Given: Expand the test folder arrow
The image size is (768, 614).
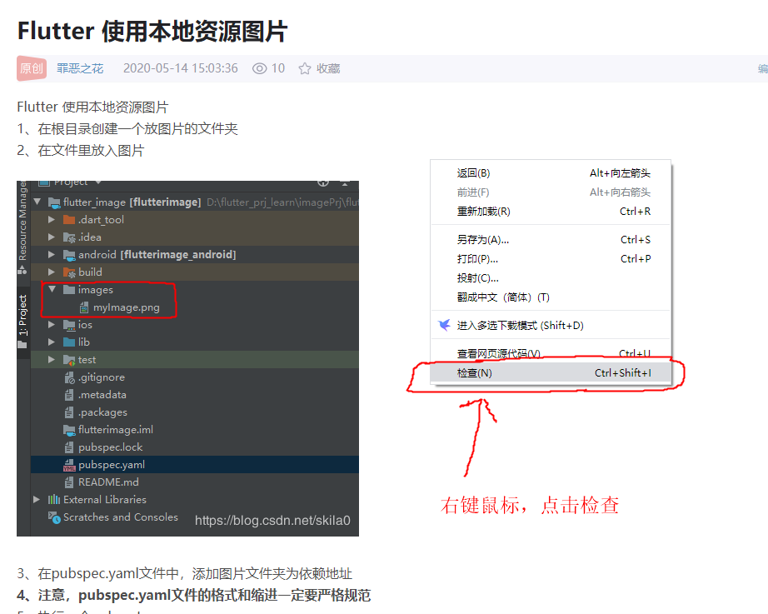Looking at the screenshot, I should pos(52,360).
